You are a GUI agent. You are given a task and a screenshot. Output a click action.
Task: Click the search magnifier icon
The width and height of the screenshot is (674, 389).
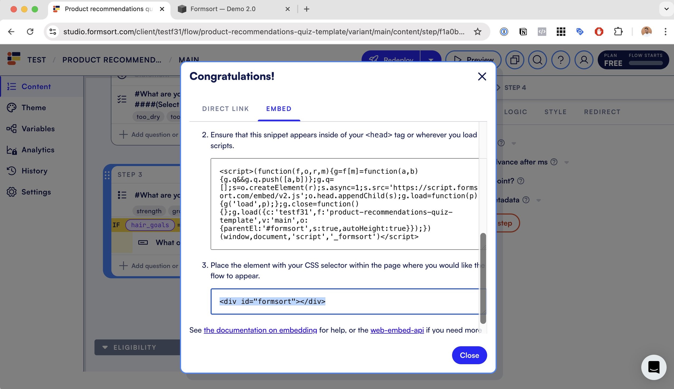tap(537, 59)
